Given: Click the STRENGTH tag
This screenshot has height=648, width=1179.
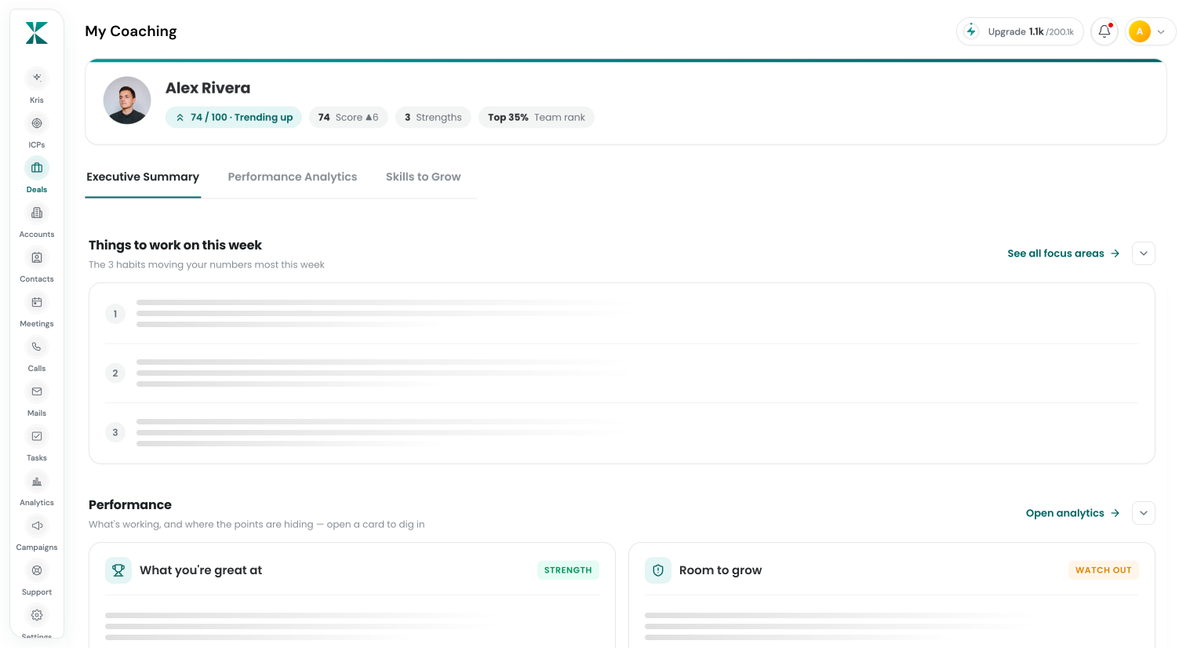Looking at the screenshot, I should (x=568, y=570).
